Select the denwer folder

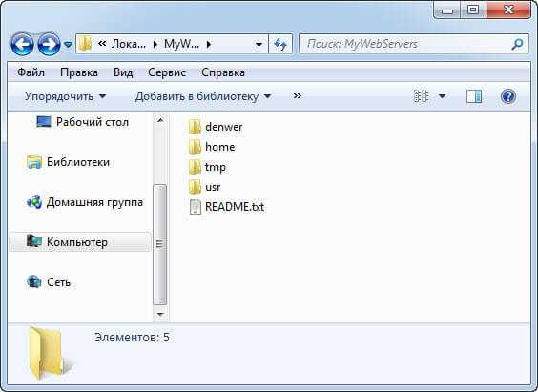pyautogui.click(x=216, y=127)
